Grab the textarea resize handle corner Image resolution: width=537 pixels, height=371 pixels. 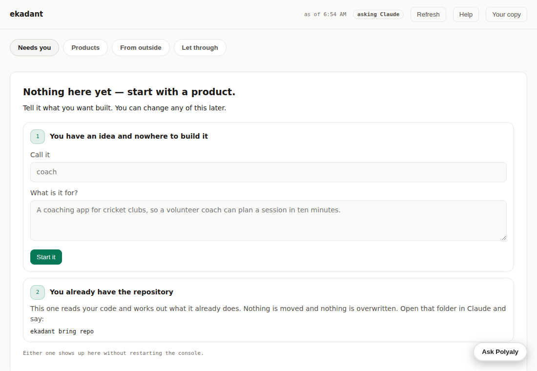pyautogui.click(x=504, y=238)
